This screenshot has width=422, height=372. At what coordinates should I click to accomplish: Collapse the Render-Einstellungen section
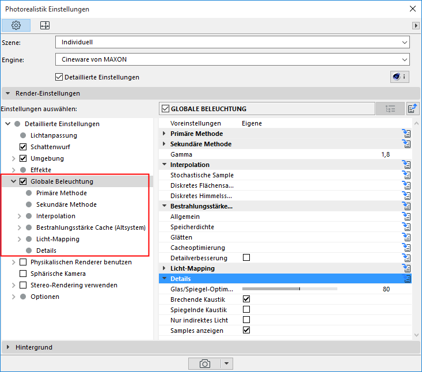click(8, 93)
